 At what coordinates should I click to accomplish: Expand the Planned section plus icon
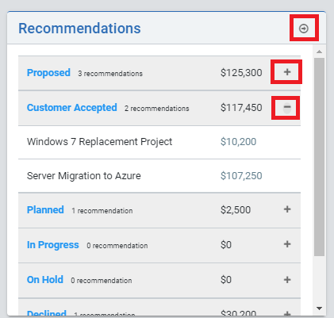287,209
